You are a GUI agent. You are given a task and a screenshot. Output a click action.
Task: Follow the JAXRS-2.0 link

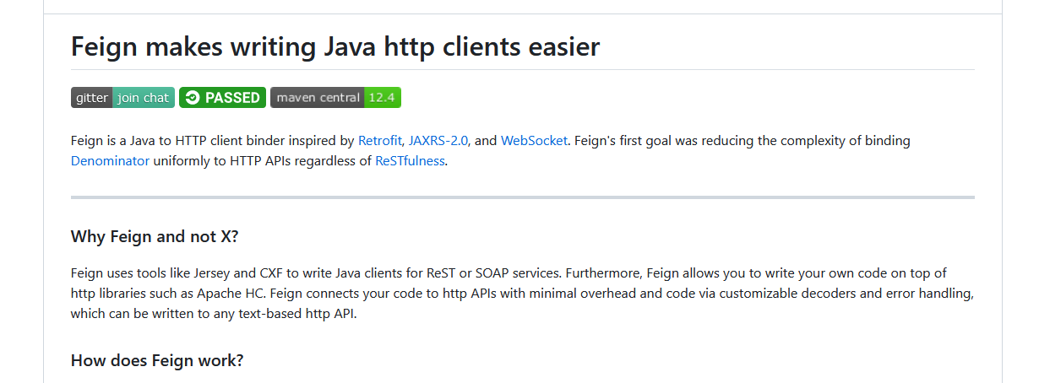(438, 141)
